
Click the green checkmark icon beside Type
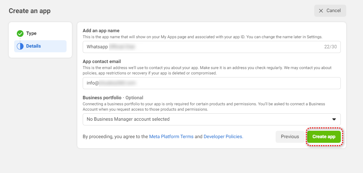[20, 34]
